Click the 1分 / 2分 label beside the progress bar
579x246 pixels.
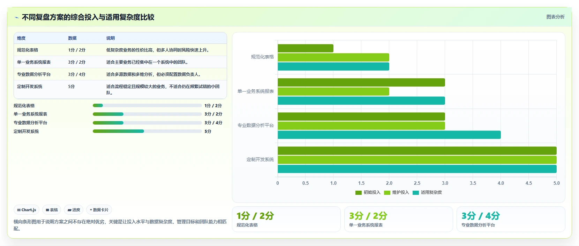[x=213, y=105]
